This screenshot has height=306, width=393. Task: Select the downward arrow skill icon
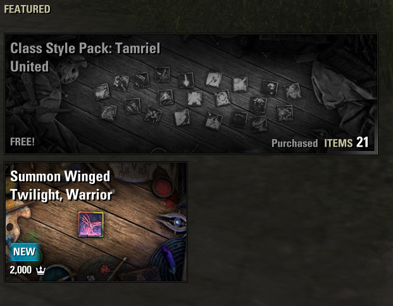(186, 80)
